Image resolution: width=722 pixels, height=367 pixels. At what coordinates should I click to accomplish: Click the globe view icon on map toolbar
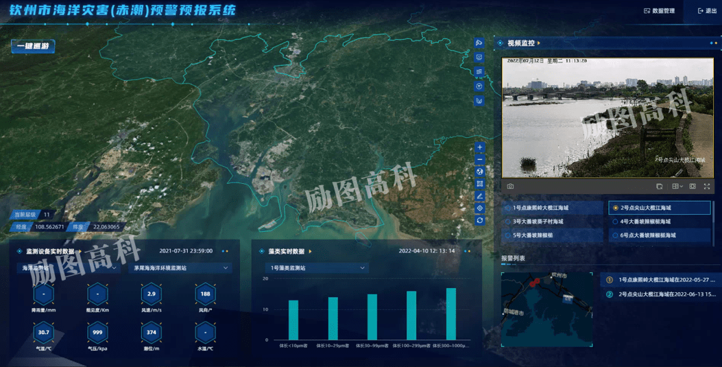(479, 171)
